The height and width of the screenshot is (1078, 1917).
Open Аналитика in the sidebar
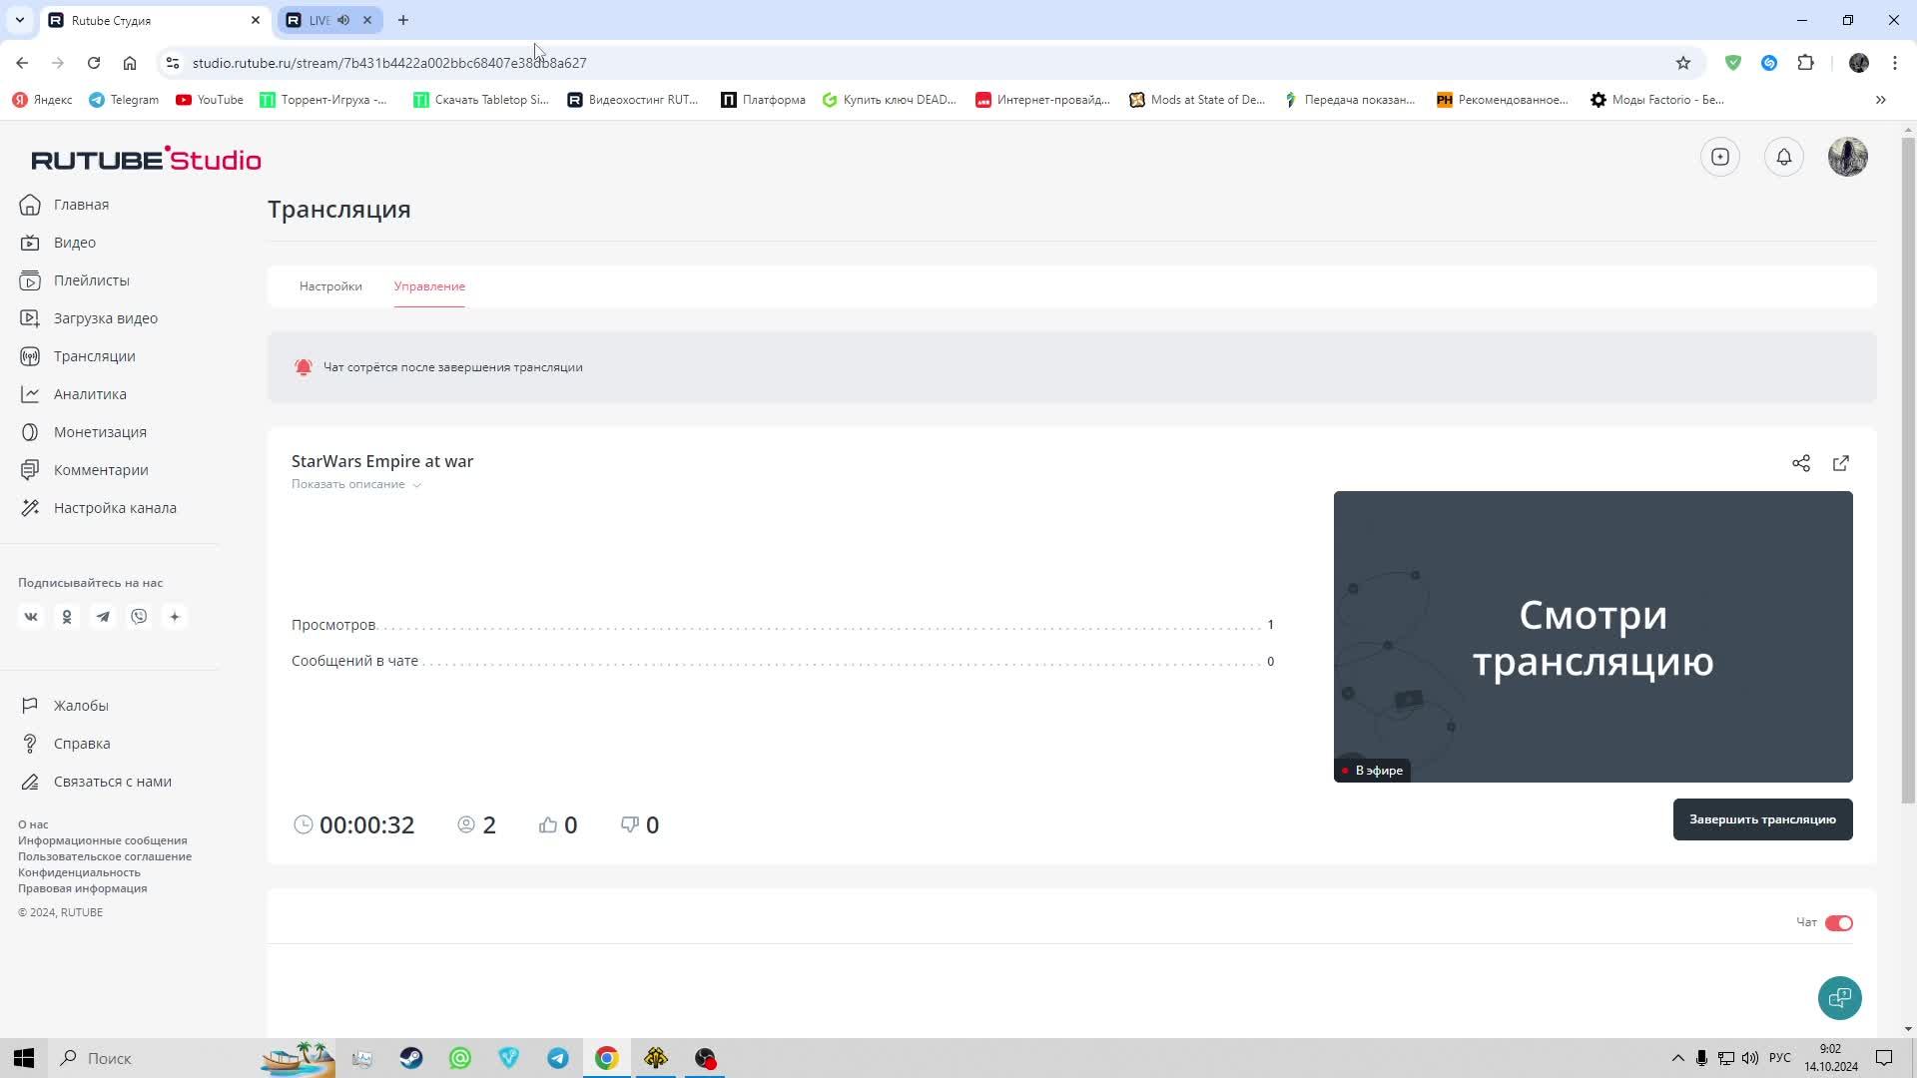point(90,394)
